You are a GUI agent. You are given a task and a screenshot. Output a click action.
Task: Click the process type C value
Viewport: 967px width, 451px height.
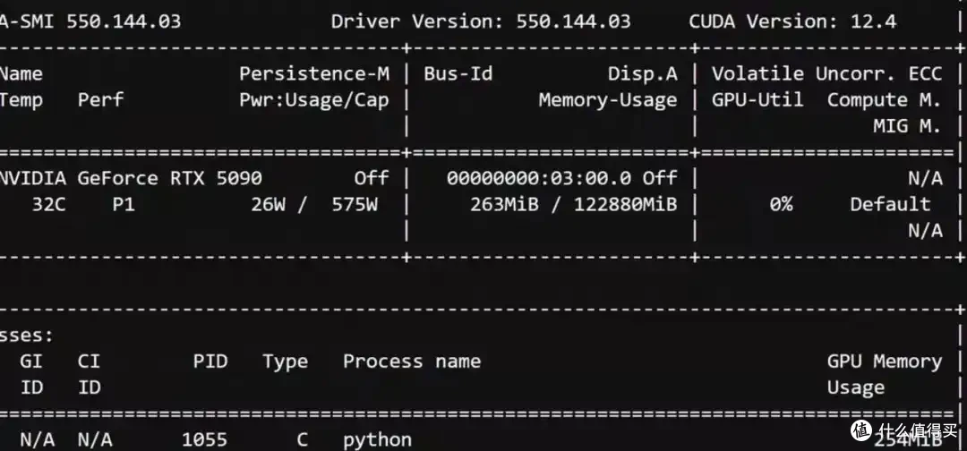[303, 440]
